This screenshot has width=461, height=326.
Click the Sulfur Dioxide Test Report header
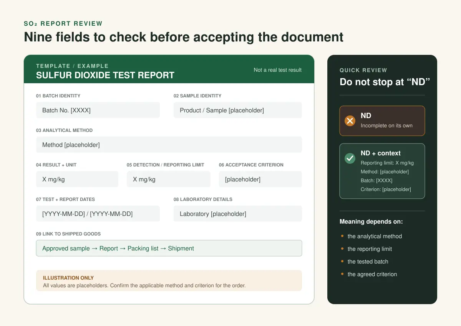(x=105, y=75)
